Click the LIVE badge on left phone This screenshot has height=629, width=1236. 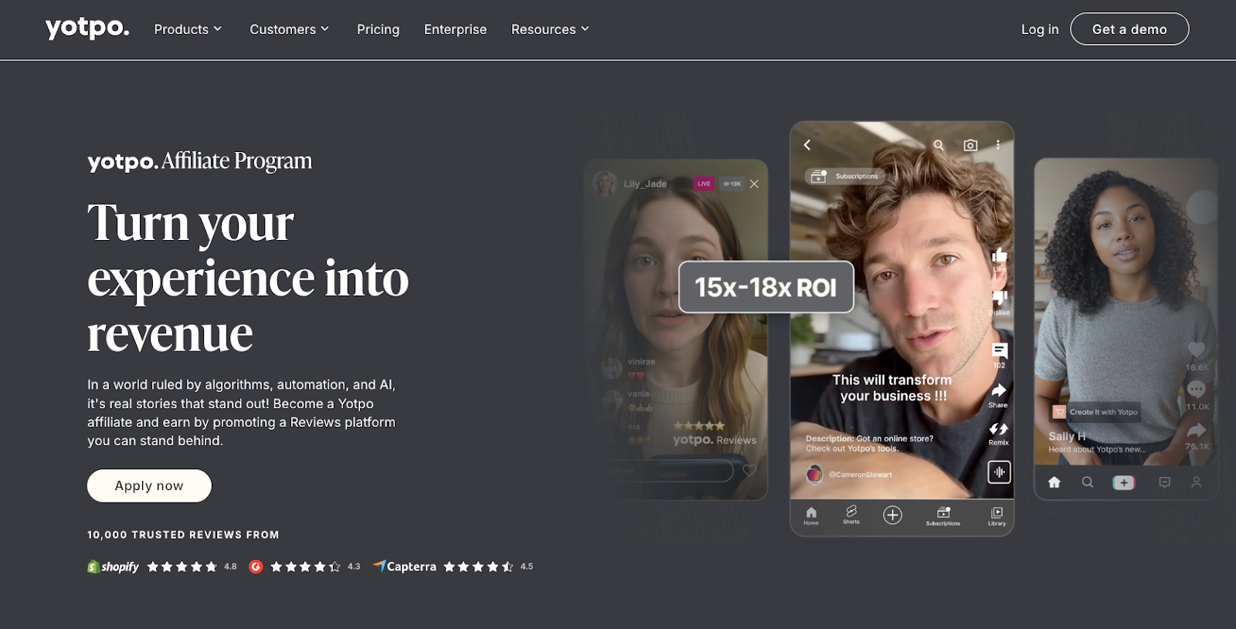(704, 184)
